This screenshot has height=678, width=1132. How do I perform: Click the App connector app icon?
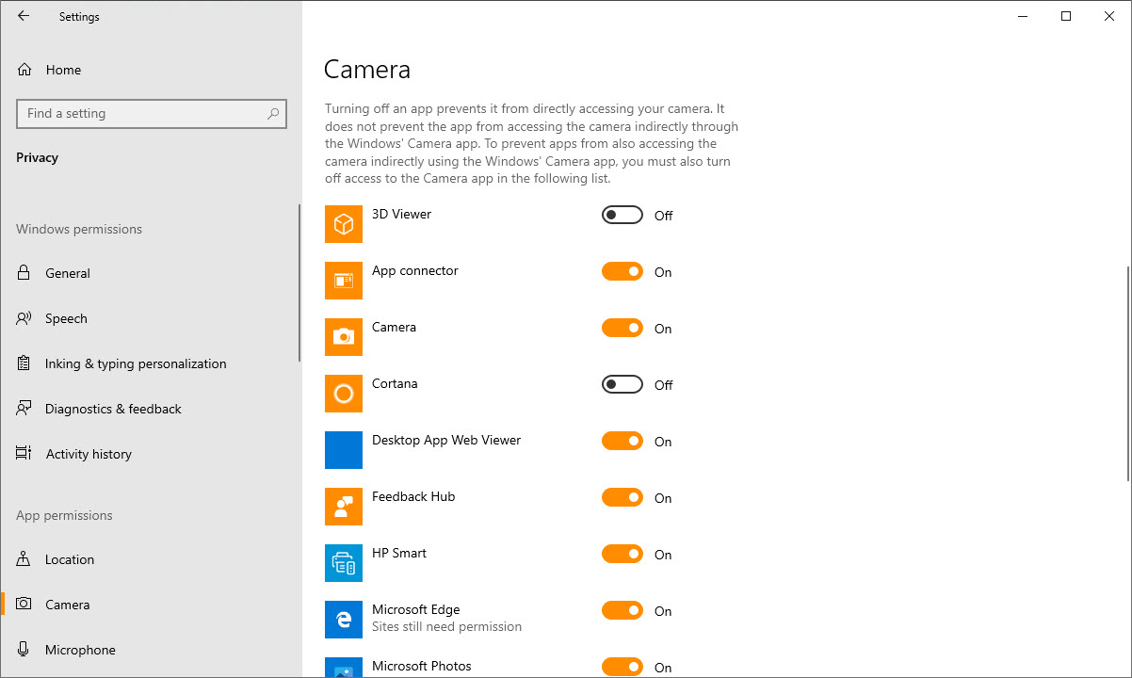click(344, 281)
